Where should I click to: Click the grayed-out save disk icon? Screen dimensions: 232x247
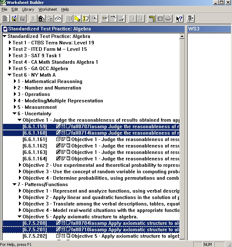22,19
